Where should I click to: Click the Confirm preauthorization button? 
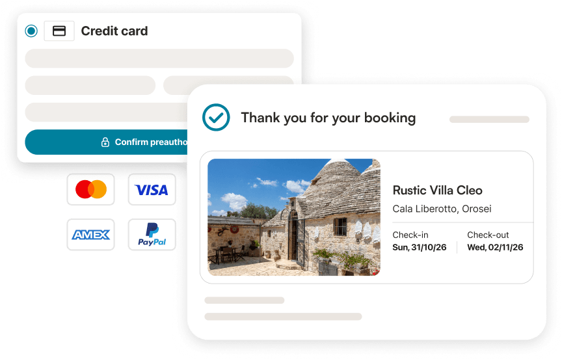(x=107, y=142)
